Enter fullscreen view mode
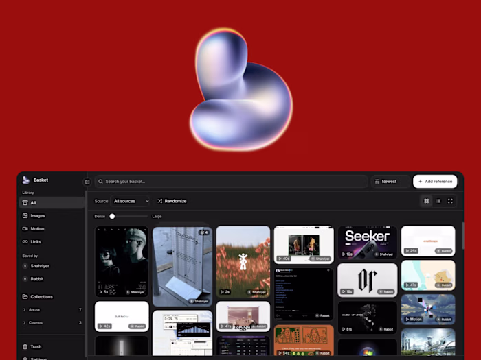 pyautogui.click(x=450, y=201)
